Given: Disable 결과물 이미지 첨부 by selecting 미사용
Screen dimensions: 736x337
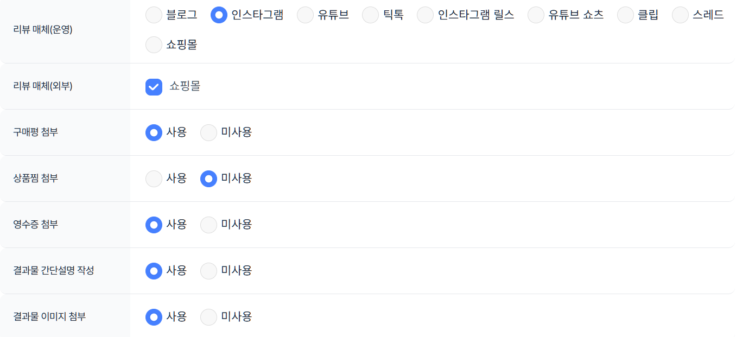Looking at the screenshot, I should pos(209,317).
